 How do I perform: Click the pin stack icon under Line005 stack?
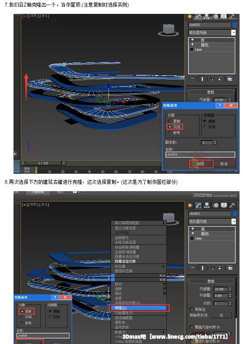(x=192, y=79)
